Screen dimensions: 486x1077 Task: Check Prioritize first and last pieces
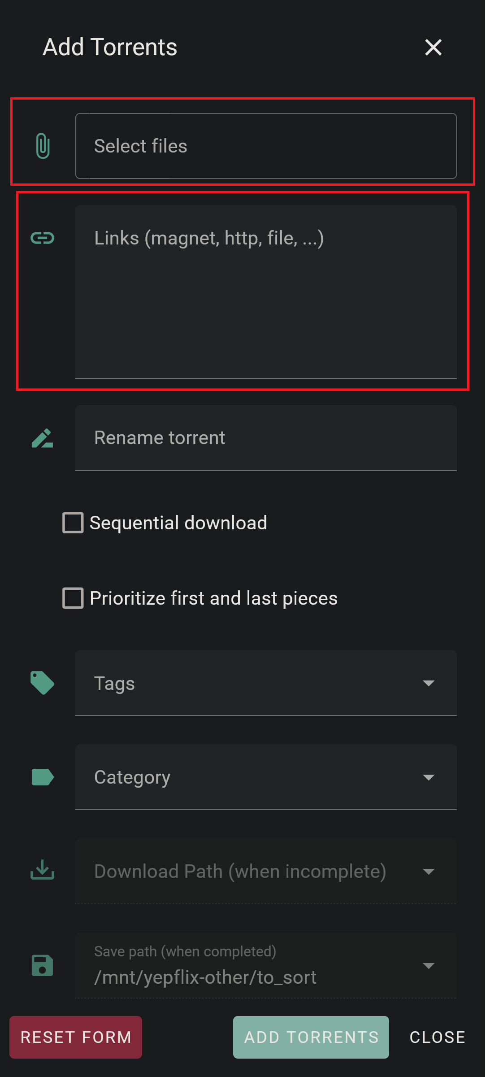tap(73, 598)
